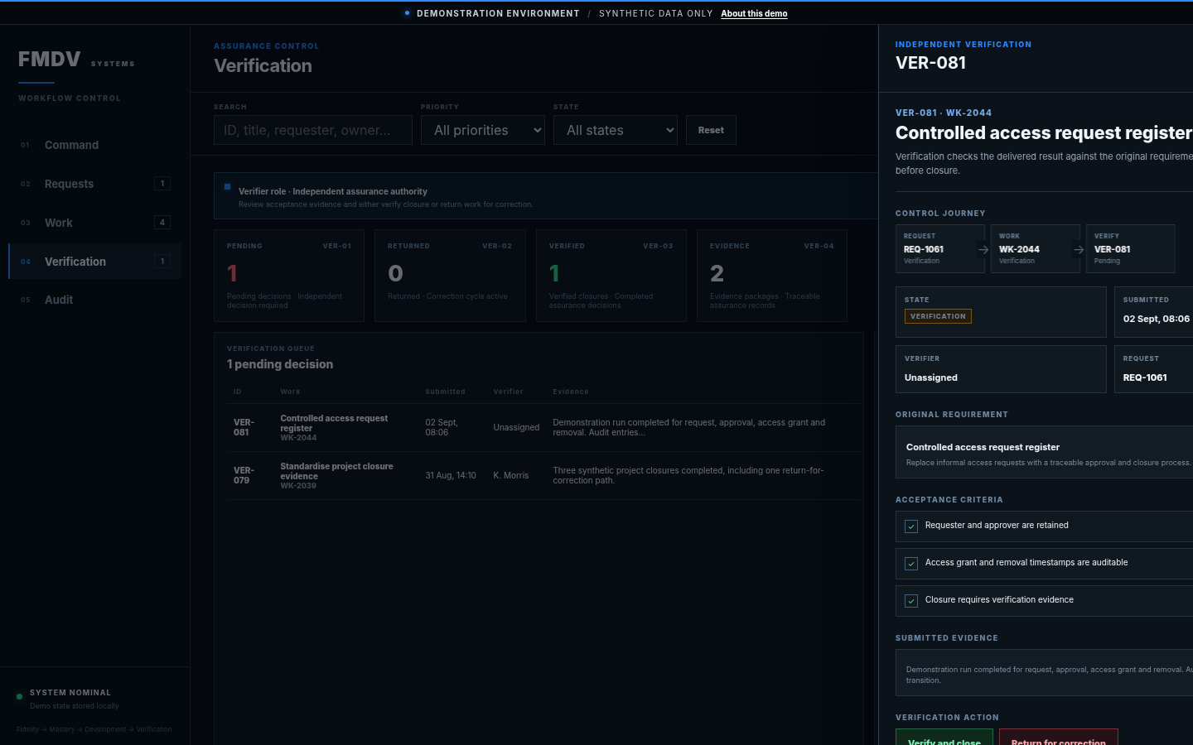Click the 'K. Morris' verifier cell
The width and height of the screenshot is (1193, 745).
click(511, 476)
